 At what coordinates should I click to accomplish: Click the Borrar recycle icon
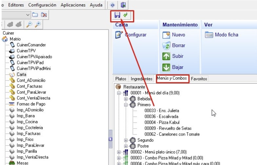166,46
